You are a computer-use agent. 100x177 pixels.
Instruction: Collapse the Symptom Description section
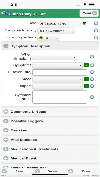pos(50,46)
